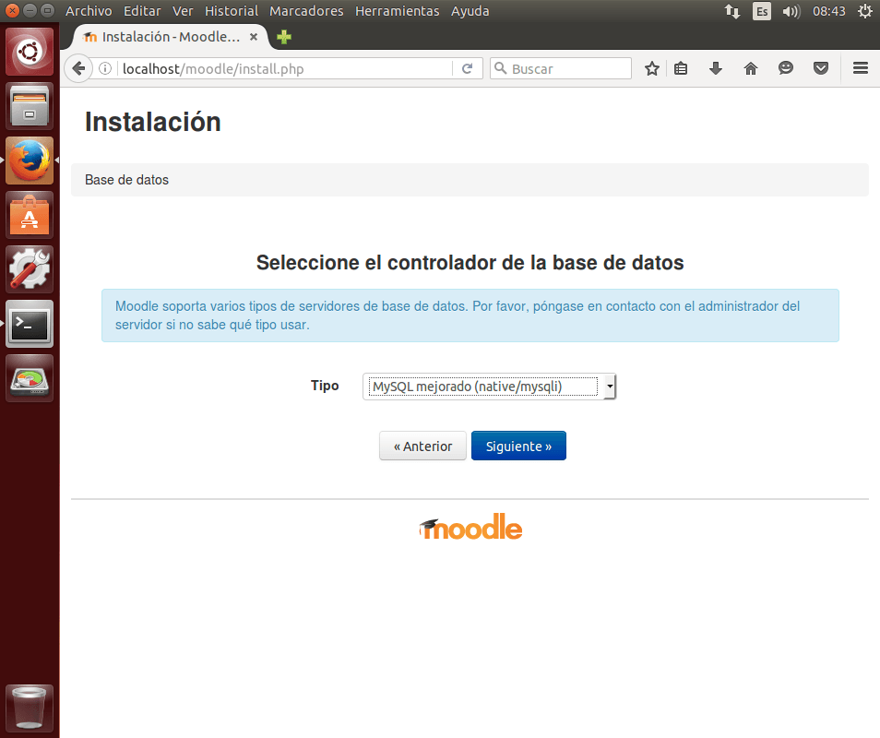880x738 pixels.
Task: Close the Instalación - Moodle tab
Action: coord(254,37)
